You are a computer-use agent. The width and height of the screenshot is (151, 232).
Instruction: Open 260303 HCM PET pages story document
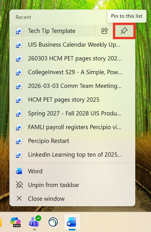click(x=72, y=58)
